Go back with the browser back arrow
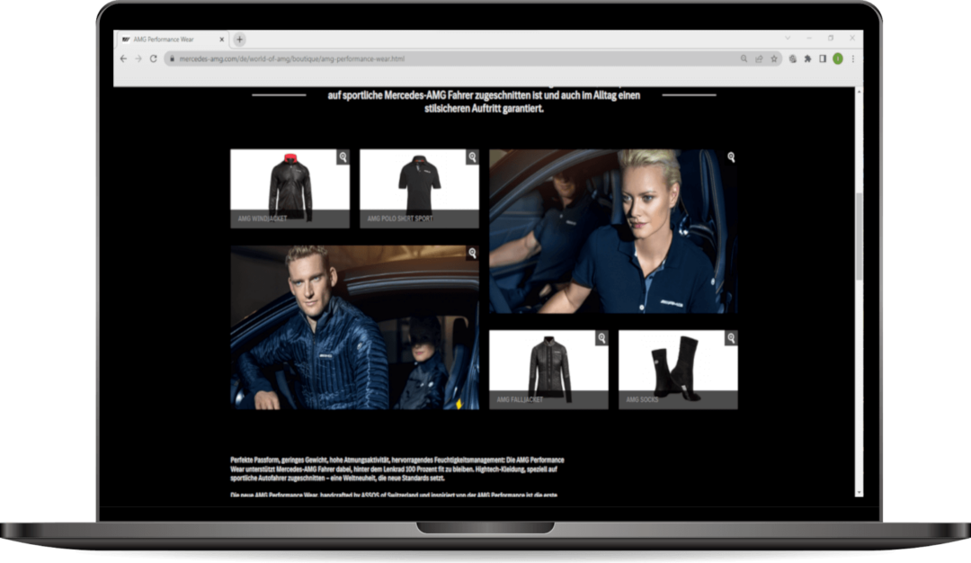This screenshot has width=971, height=563. point(123,58)
